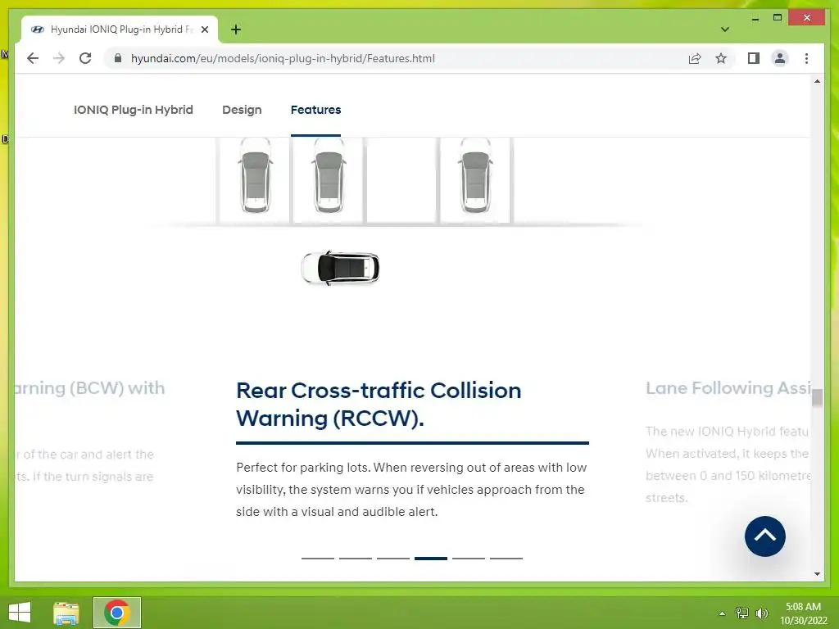Click the page scrollbar down arrow

(x=817, y=574)
